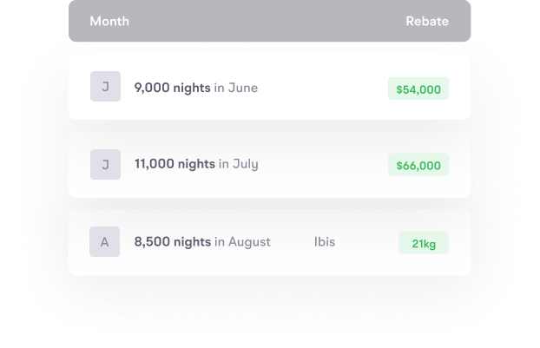Screen dimensions: 540x348
Task: Click the bold 11,000 nights figure
Action: coord(175,164)
